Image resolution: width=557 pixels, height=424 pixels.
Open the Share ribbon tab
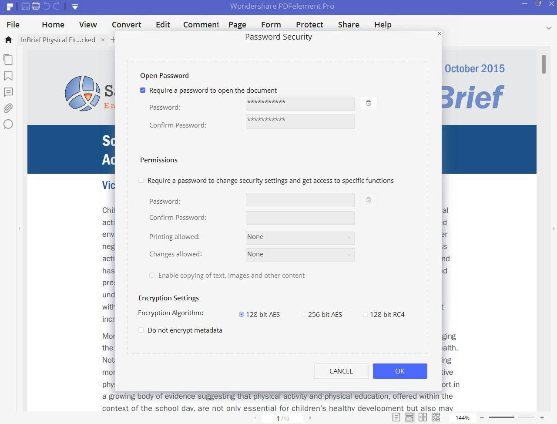[349, 25]
